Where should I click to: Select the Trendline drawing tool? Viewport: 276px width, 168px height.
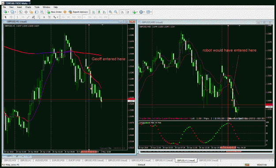tap(28, 17)
